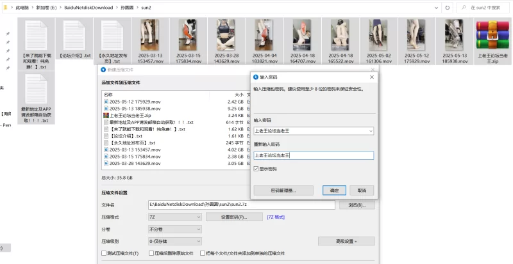
Task: Select the 2025-03-13 153457.mov video thumbnail
Action: tap(150, 35)
